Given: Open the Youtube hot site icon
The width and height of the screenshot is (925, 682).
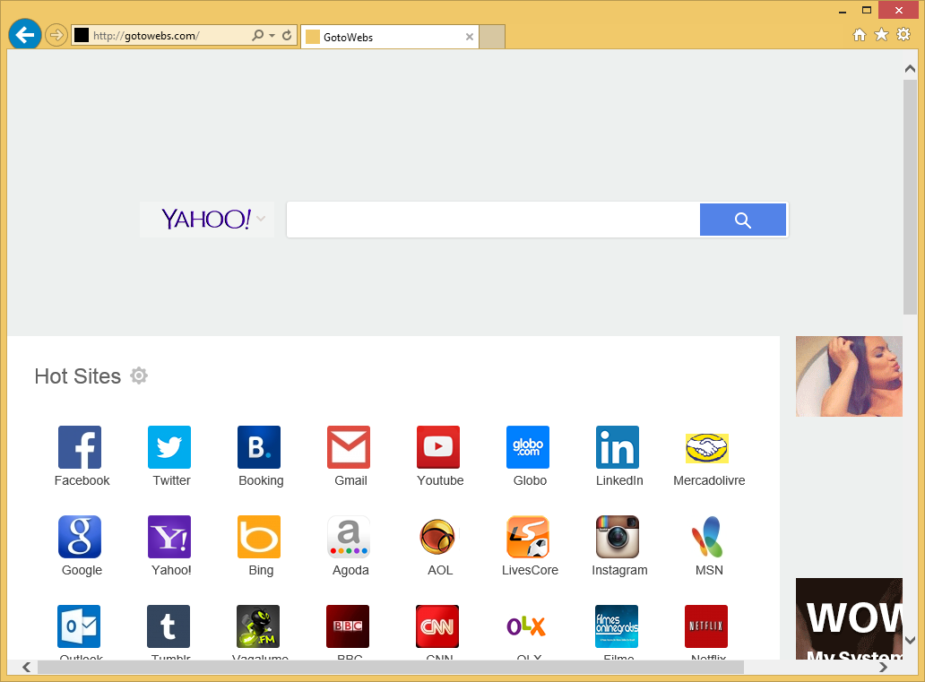Looking at the screenshot, I should click(x=438, y=447).
